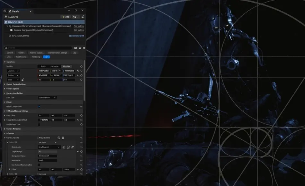Expand the Camera Reference section
This screenshot has width=305, height=186.
click(x=5, y=129)
